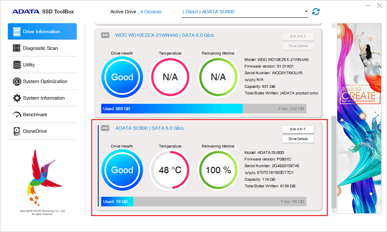Open Drive Details for ADATA SU800

click(x=298, y=139)
